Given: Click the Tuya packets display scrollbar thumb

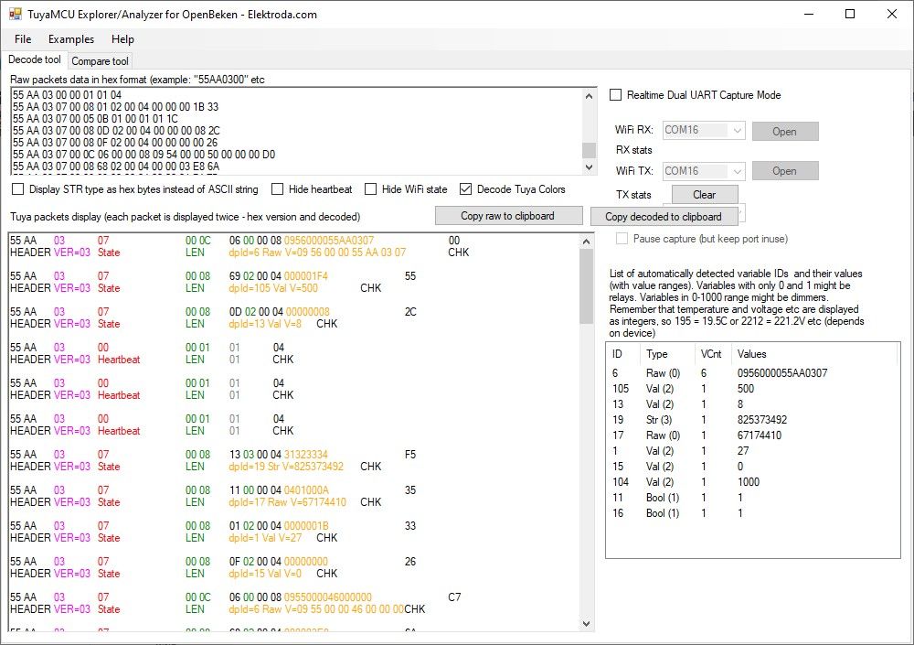Looking at the screenshot, I should click(x=587, y=286).
